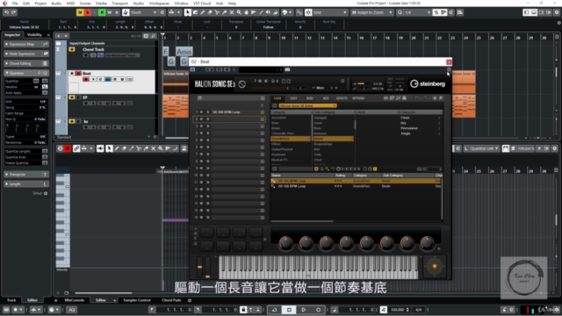Viewport: 562px width, 316px height.
Task: Select the Zoom magnifier tool
Action: (239, 12)
